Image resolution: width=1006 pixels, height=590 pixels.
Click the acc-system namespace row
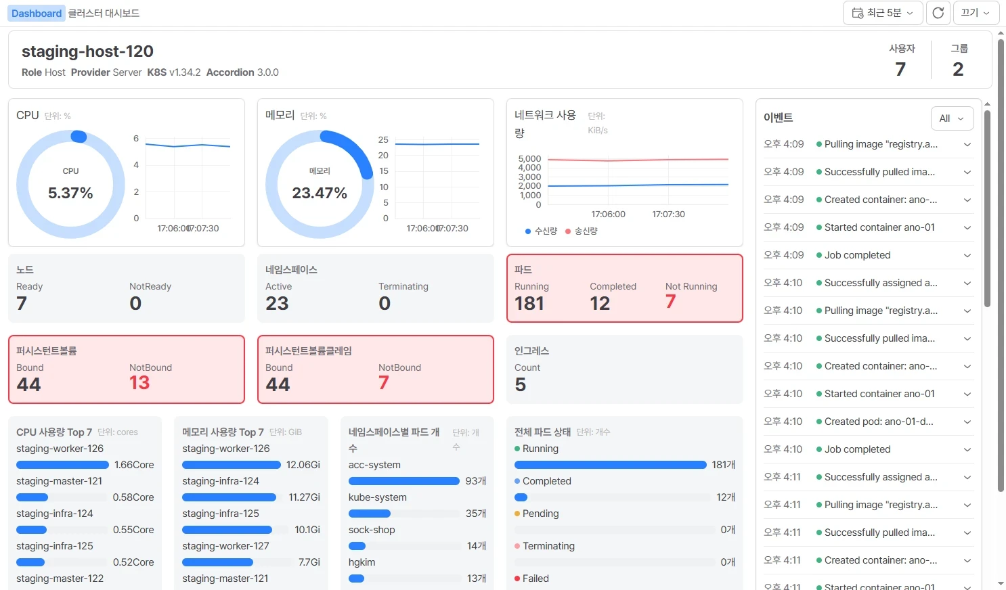(x=417, y=473)
